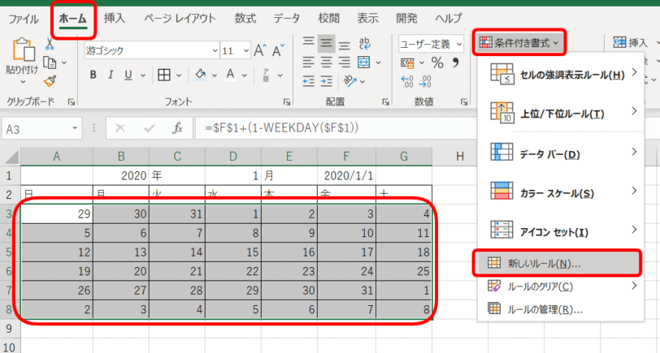This screenshot has height=353, width=660.
Task: Open the ファイル tab
Action: [x=23, y=19]
